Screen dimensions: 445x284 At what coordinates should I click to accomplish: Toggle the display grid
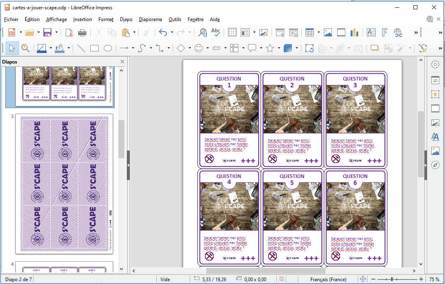point(233,33)
